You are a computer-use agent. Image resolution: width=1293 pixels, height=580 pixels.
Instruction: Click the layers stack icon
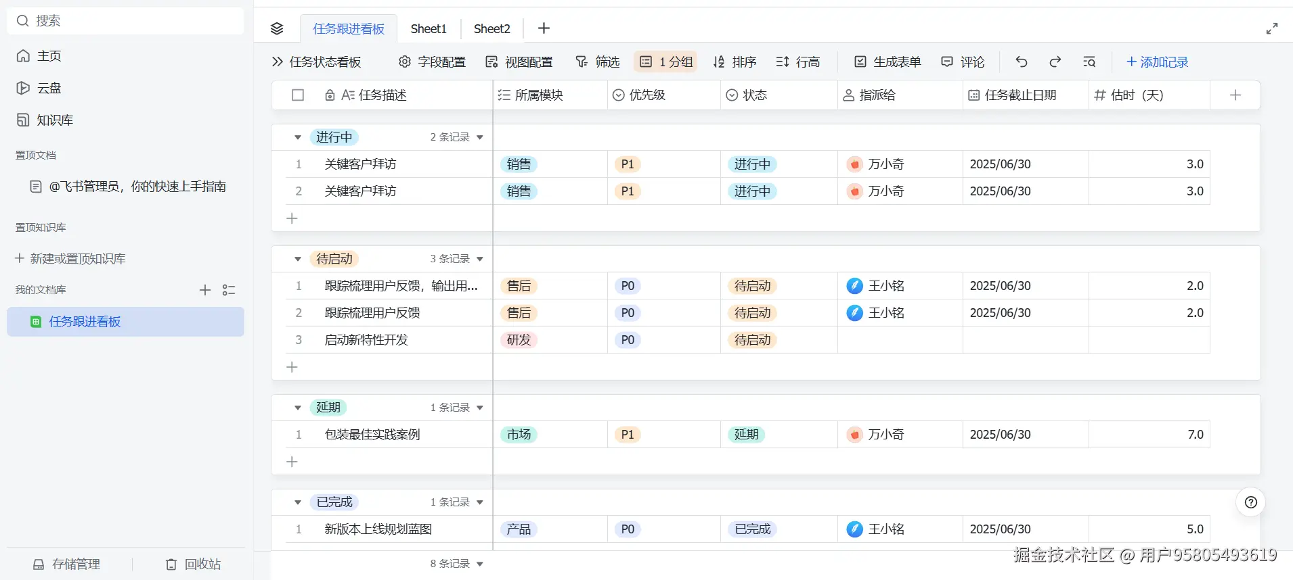(x=277, y=28)
